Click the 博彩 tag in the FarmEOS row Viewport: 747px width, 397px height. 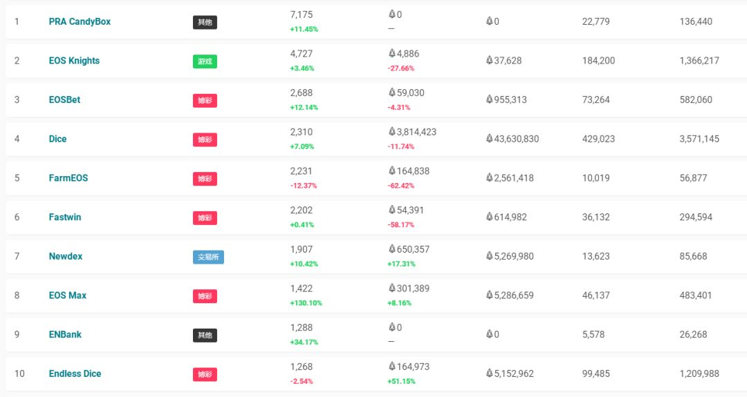point(205,179)
